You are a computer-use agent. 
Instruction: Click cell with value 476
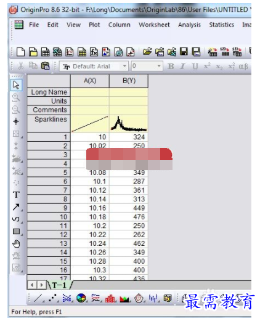(129, 217)
